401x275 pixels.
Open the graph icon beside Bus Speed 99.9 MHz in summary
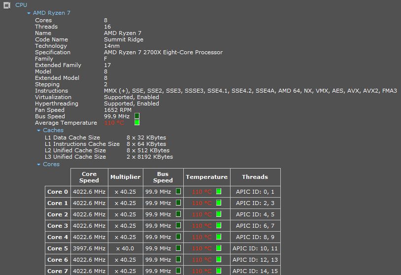click(x=137, y=116)
